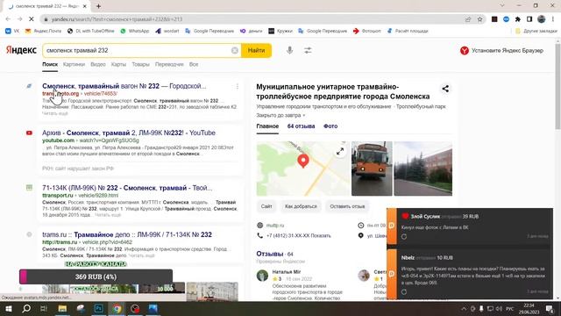Switch to Chrome on taskbar

[x=117, y=308]
